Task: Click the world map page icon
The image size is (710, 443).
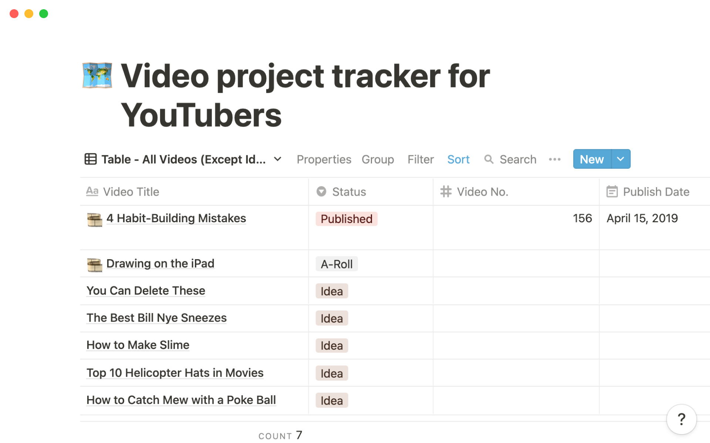Action: pyautogui.click(x=97, y=76)
